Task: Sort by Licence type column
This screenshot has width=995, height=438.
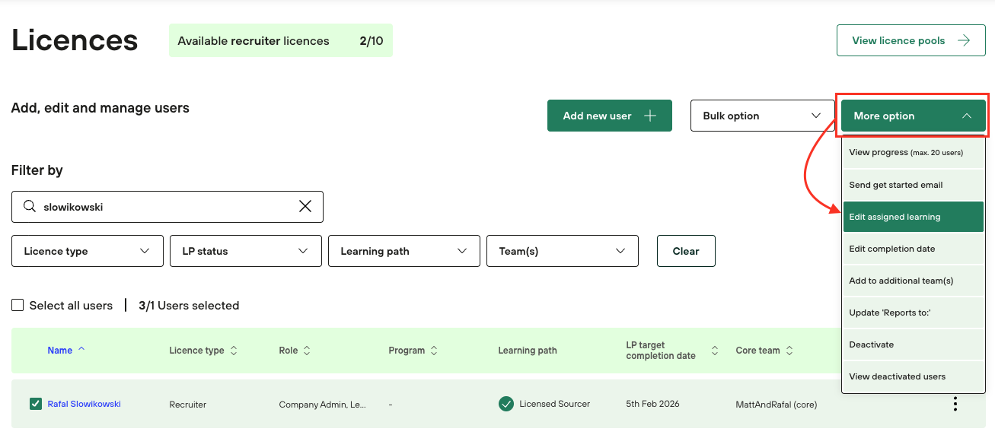Action: [234, 351]
